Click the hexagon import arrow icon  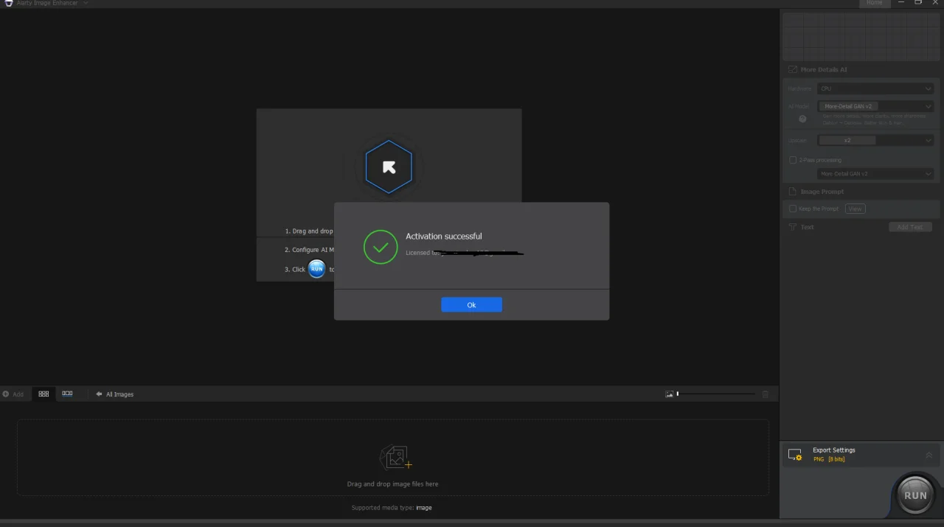point(389,167)
